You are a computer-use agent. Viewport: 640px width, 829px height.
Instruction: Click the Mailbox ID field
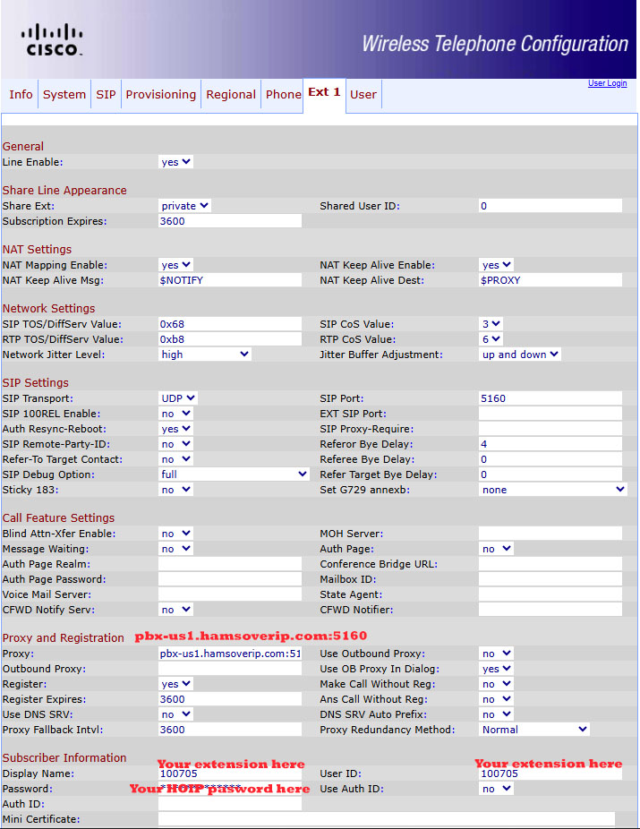click(550, 579)
